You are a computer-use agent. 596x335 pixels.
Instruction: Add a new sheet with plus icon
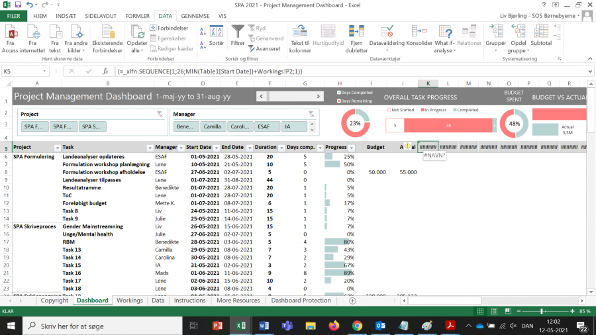353,301
